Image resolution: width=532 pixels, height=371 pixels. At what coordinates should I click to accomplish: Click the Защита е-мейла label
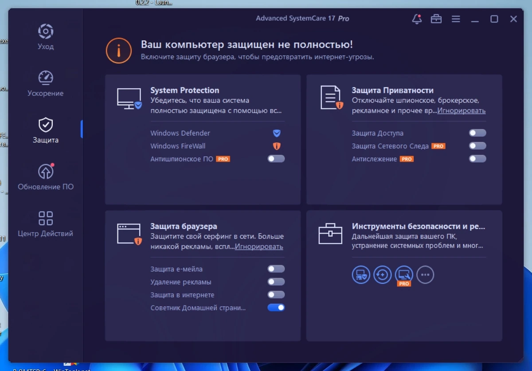point(176,269)
